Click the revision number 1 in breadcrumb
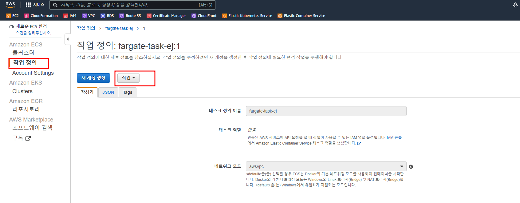This screenshot has width=520, height=203. tap(144, 28)
